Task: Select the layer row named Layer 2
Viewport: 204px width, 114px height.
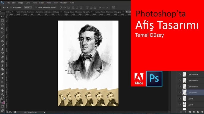Action: click(190, 99)
